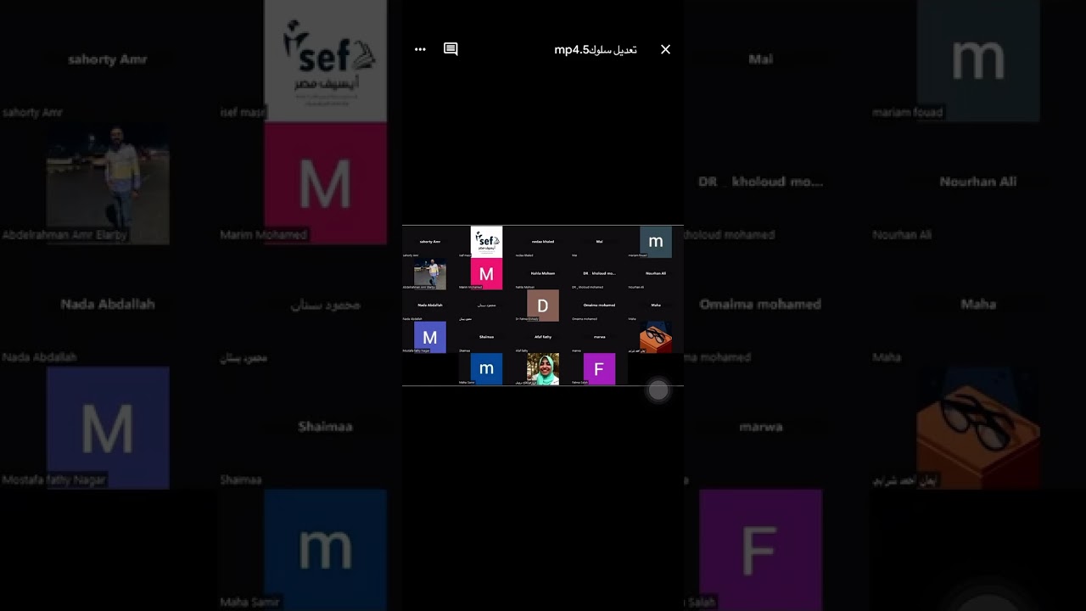Click the Omaima mohamed participant tile

tap(599, 305)
